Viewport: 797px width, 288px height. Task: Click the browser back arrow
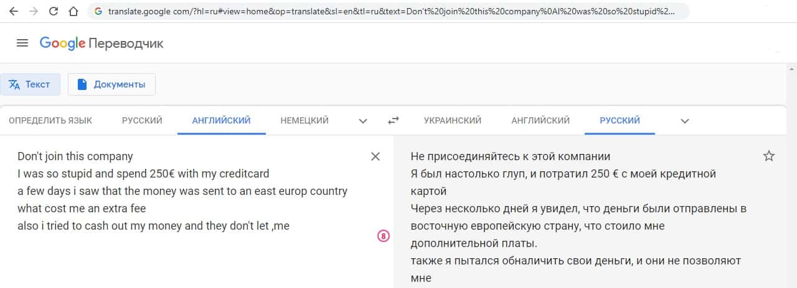(x=13, y=12)
